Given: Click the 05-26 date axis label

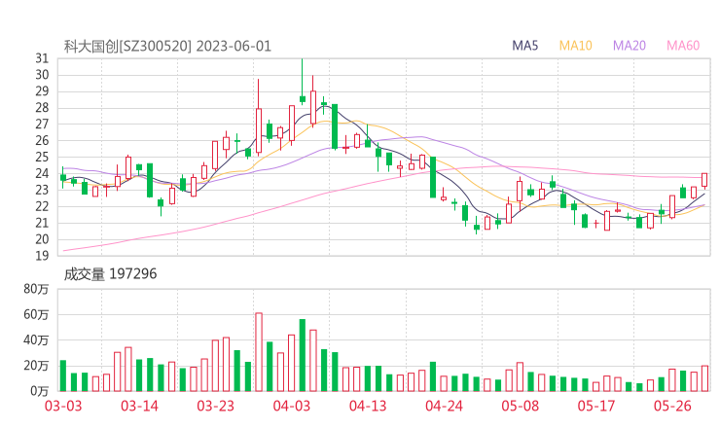Looking at the screenshot, I should pos(672,406).
